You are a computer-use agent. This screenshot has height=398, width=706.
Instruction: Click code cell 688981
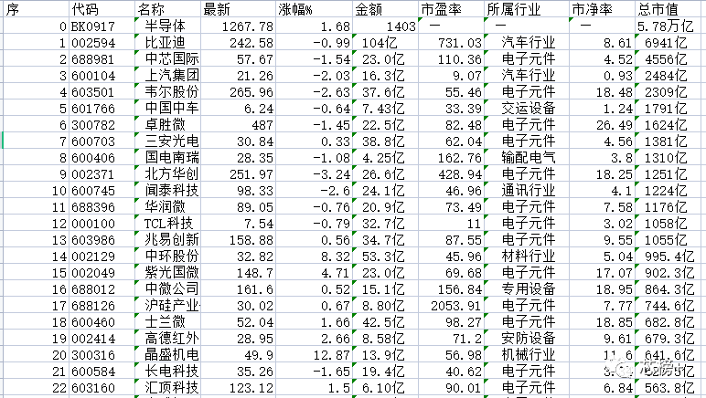click(102, 58)
